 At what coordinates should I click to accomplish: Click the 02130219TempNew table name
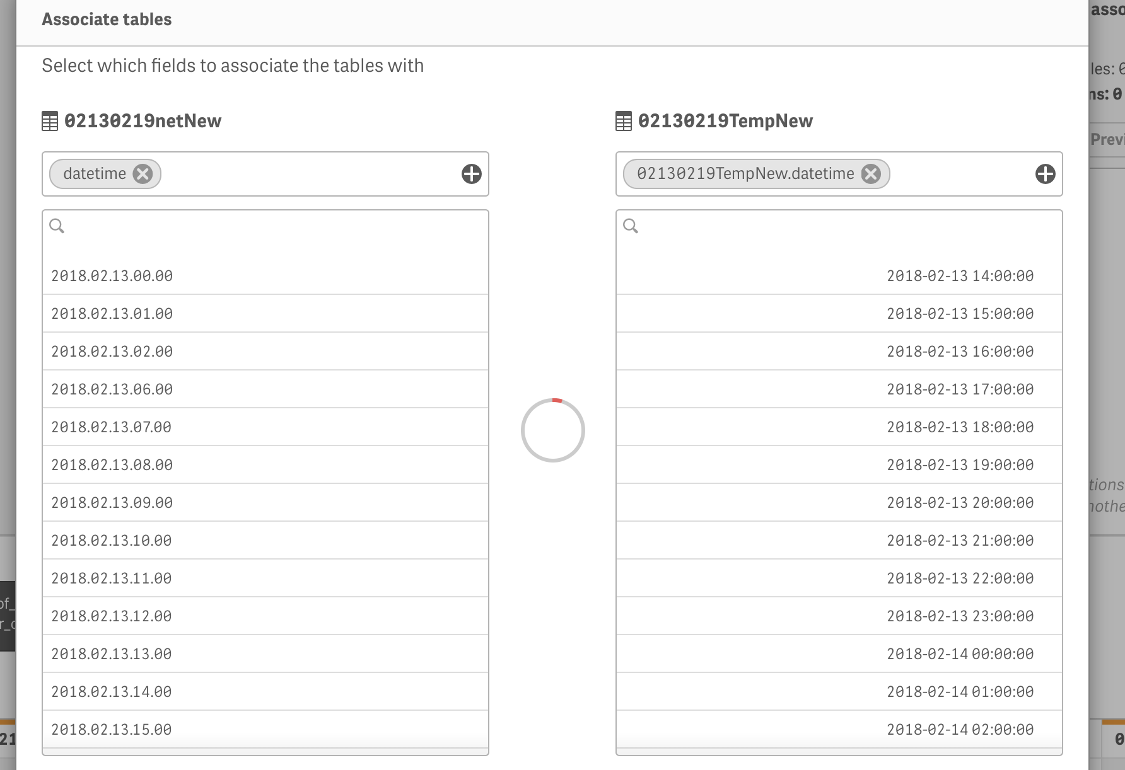pyautogui.click(x=726, y=121)
